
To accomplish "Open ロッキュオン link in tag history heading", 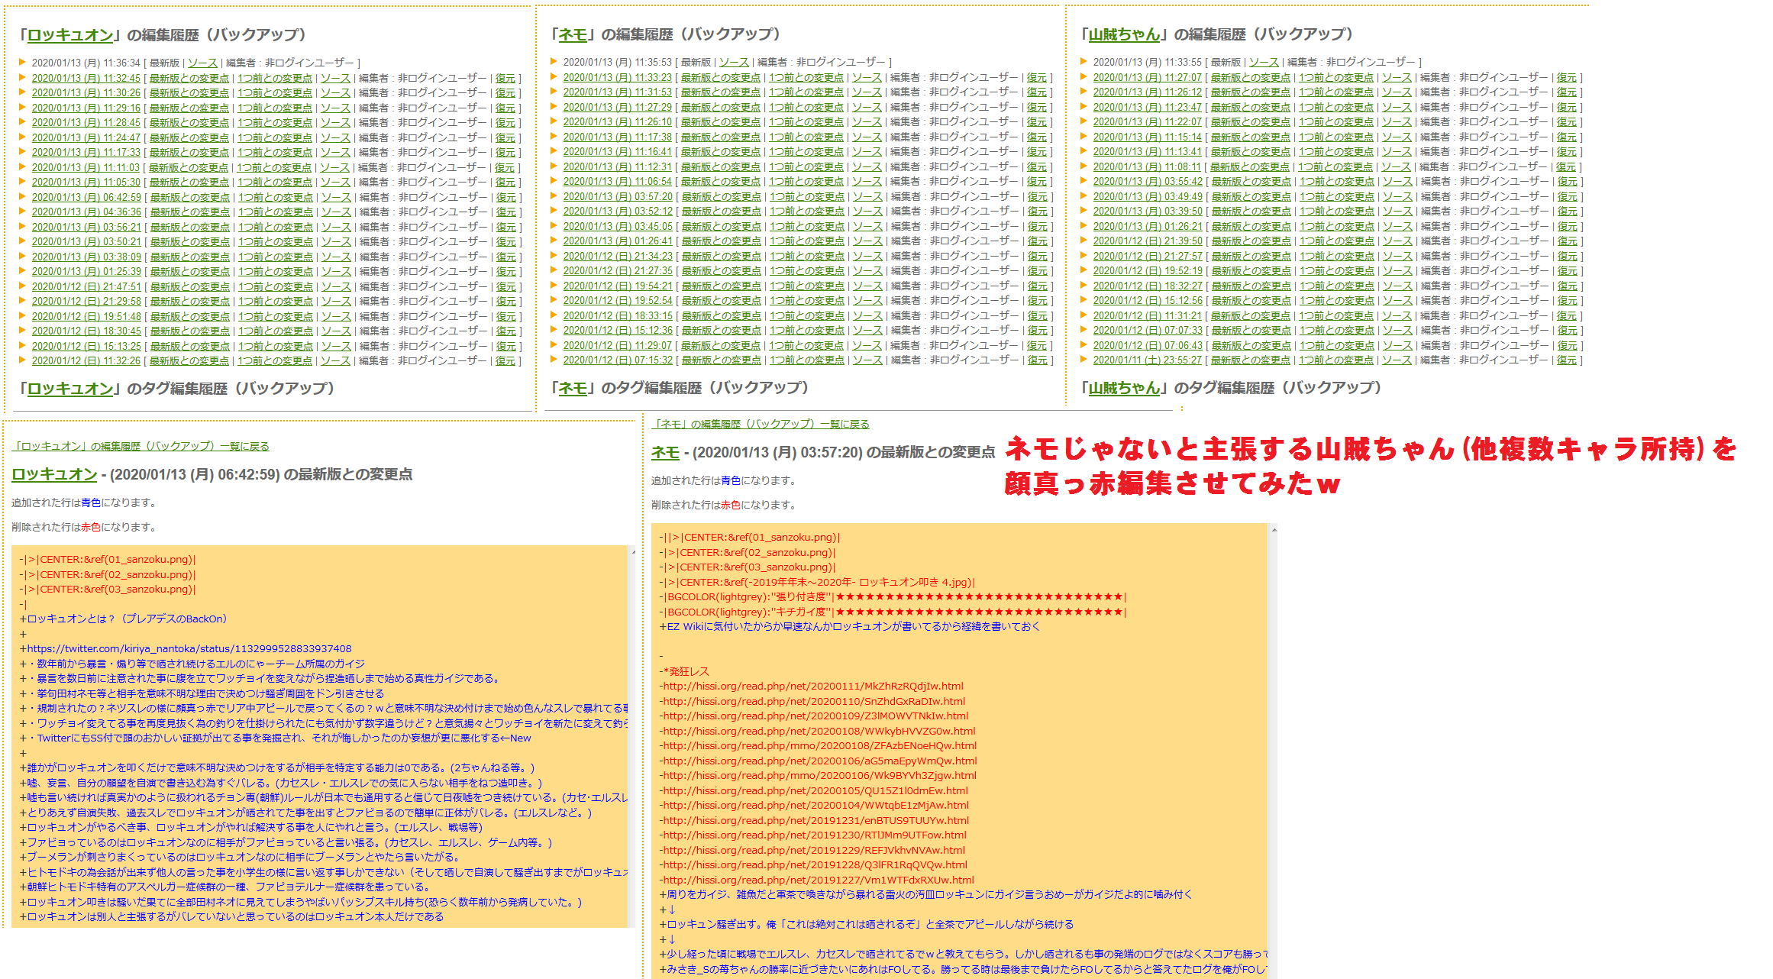I will click(70, 389).
